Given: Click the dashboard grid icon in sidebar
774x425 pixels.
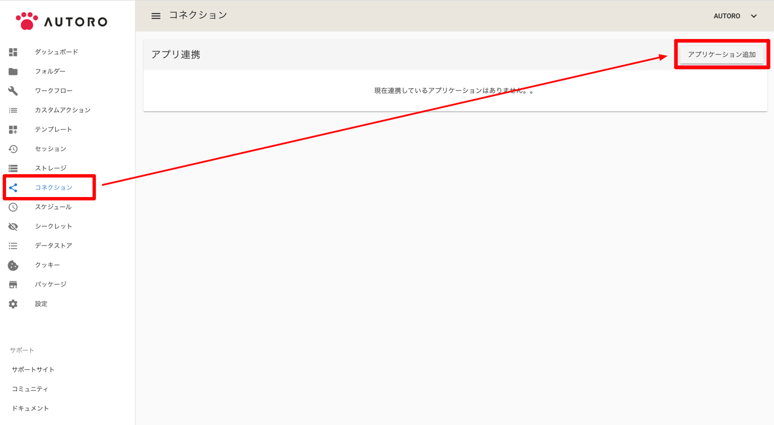Looking at the screenshot, I should pyautogui.click(x=13, y=52).
